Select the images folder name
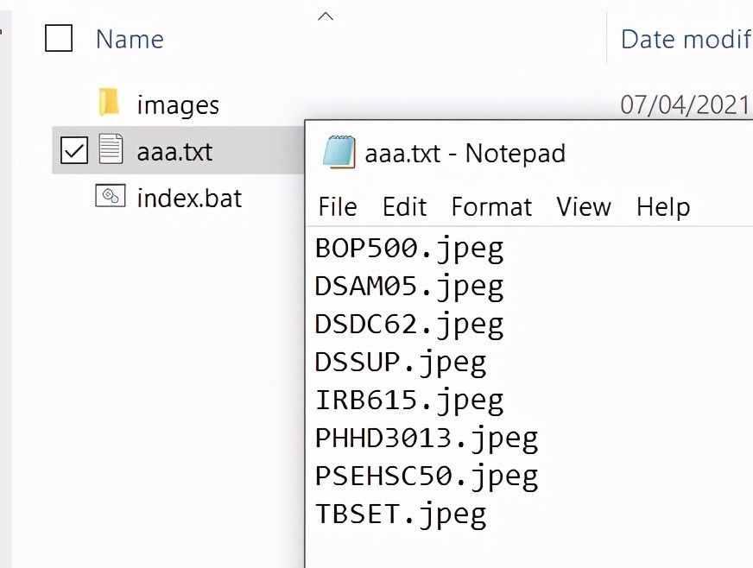Screen dimensions: 753x568 coord(178,105)
